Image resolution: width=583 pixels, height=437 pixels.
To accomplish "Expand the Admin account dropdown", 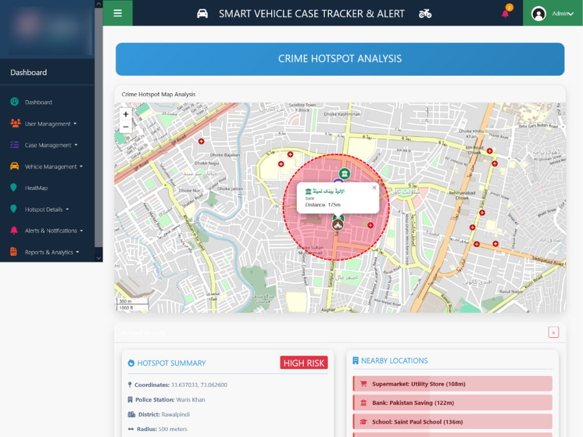I will tap(563, 14).
